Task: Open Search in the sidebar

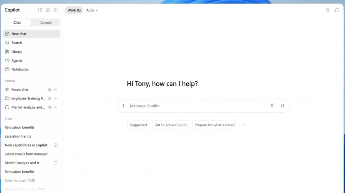Action: pyautogui.click(x=31, y=43)
